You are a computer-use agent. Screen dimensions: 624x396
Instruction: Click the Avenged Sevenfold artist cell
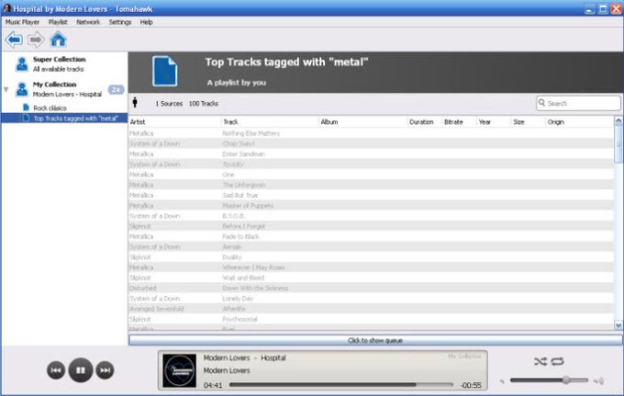click(x=157, y=309)
